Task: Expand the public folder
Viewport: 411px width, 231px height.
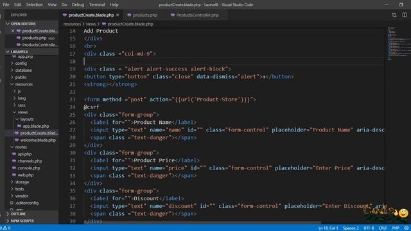Action: pos(21,77)
